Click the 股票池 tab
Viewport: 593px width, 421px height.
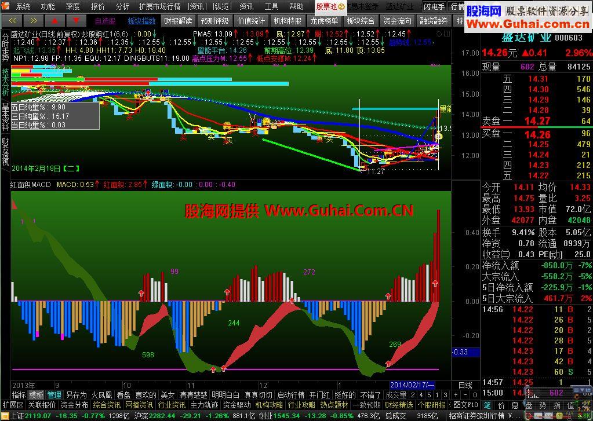[x=330, y=7]
